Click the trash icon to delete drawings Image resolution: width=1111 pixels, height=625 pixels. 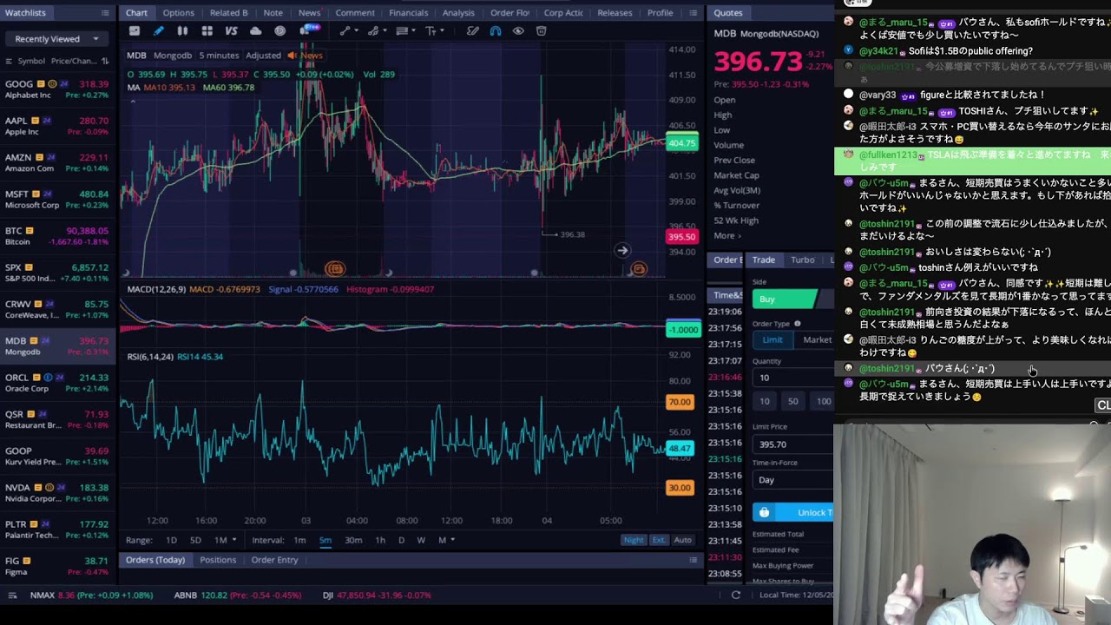point(541,31)
